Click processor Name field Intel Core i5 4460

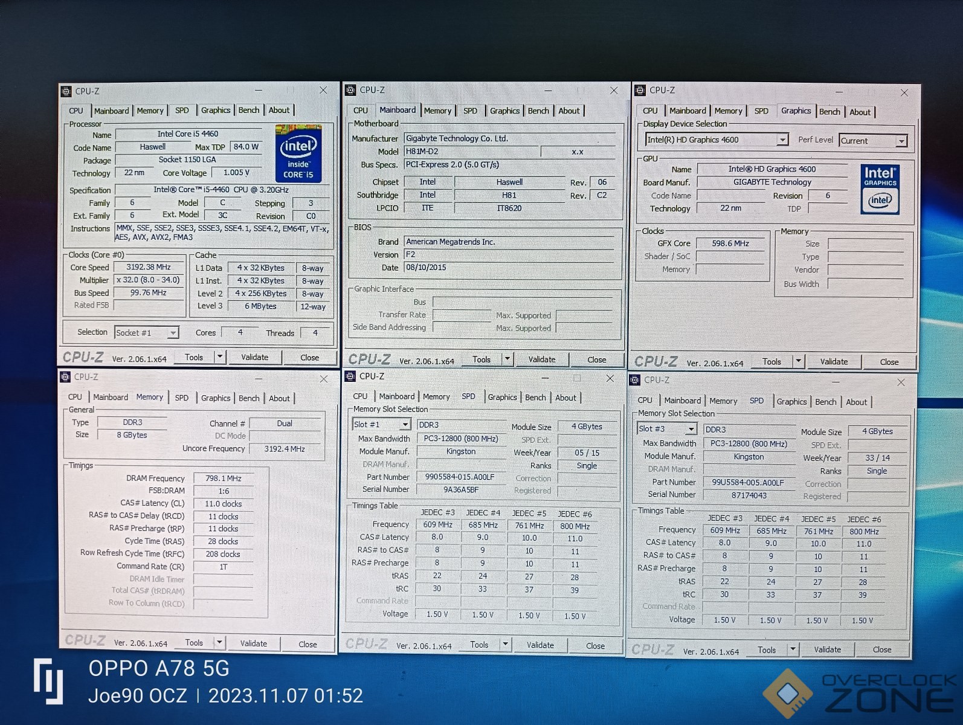point(188,134)
